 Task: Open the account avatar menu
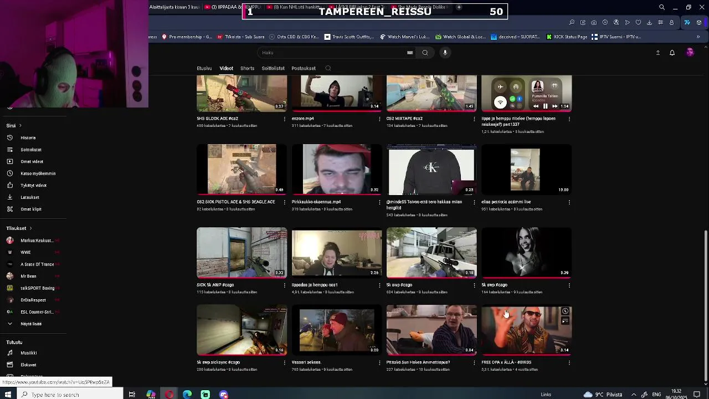coord(690,52)
